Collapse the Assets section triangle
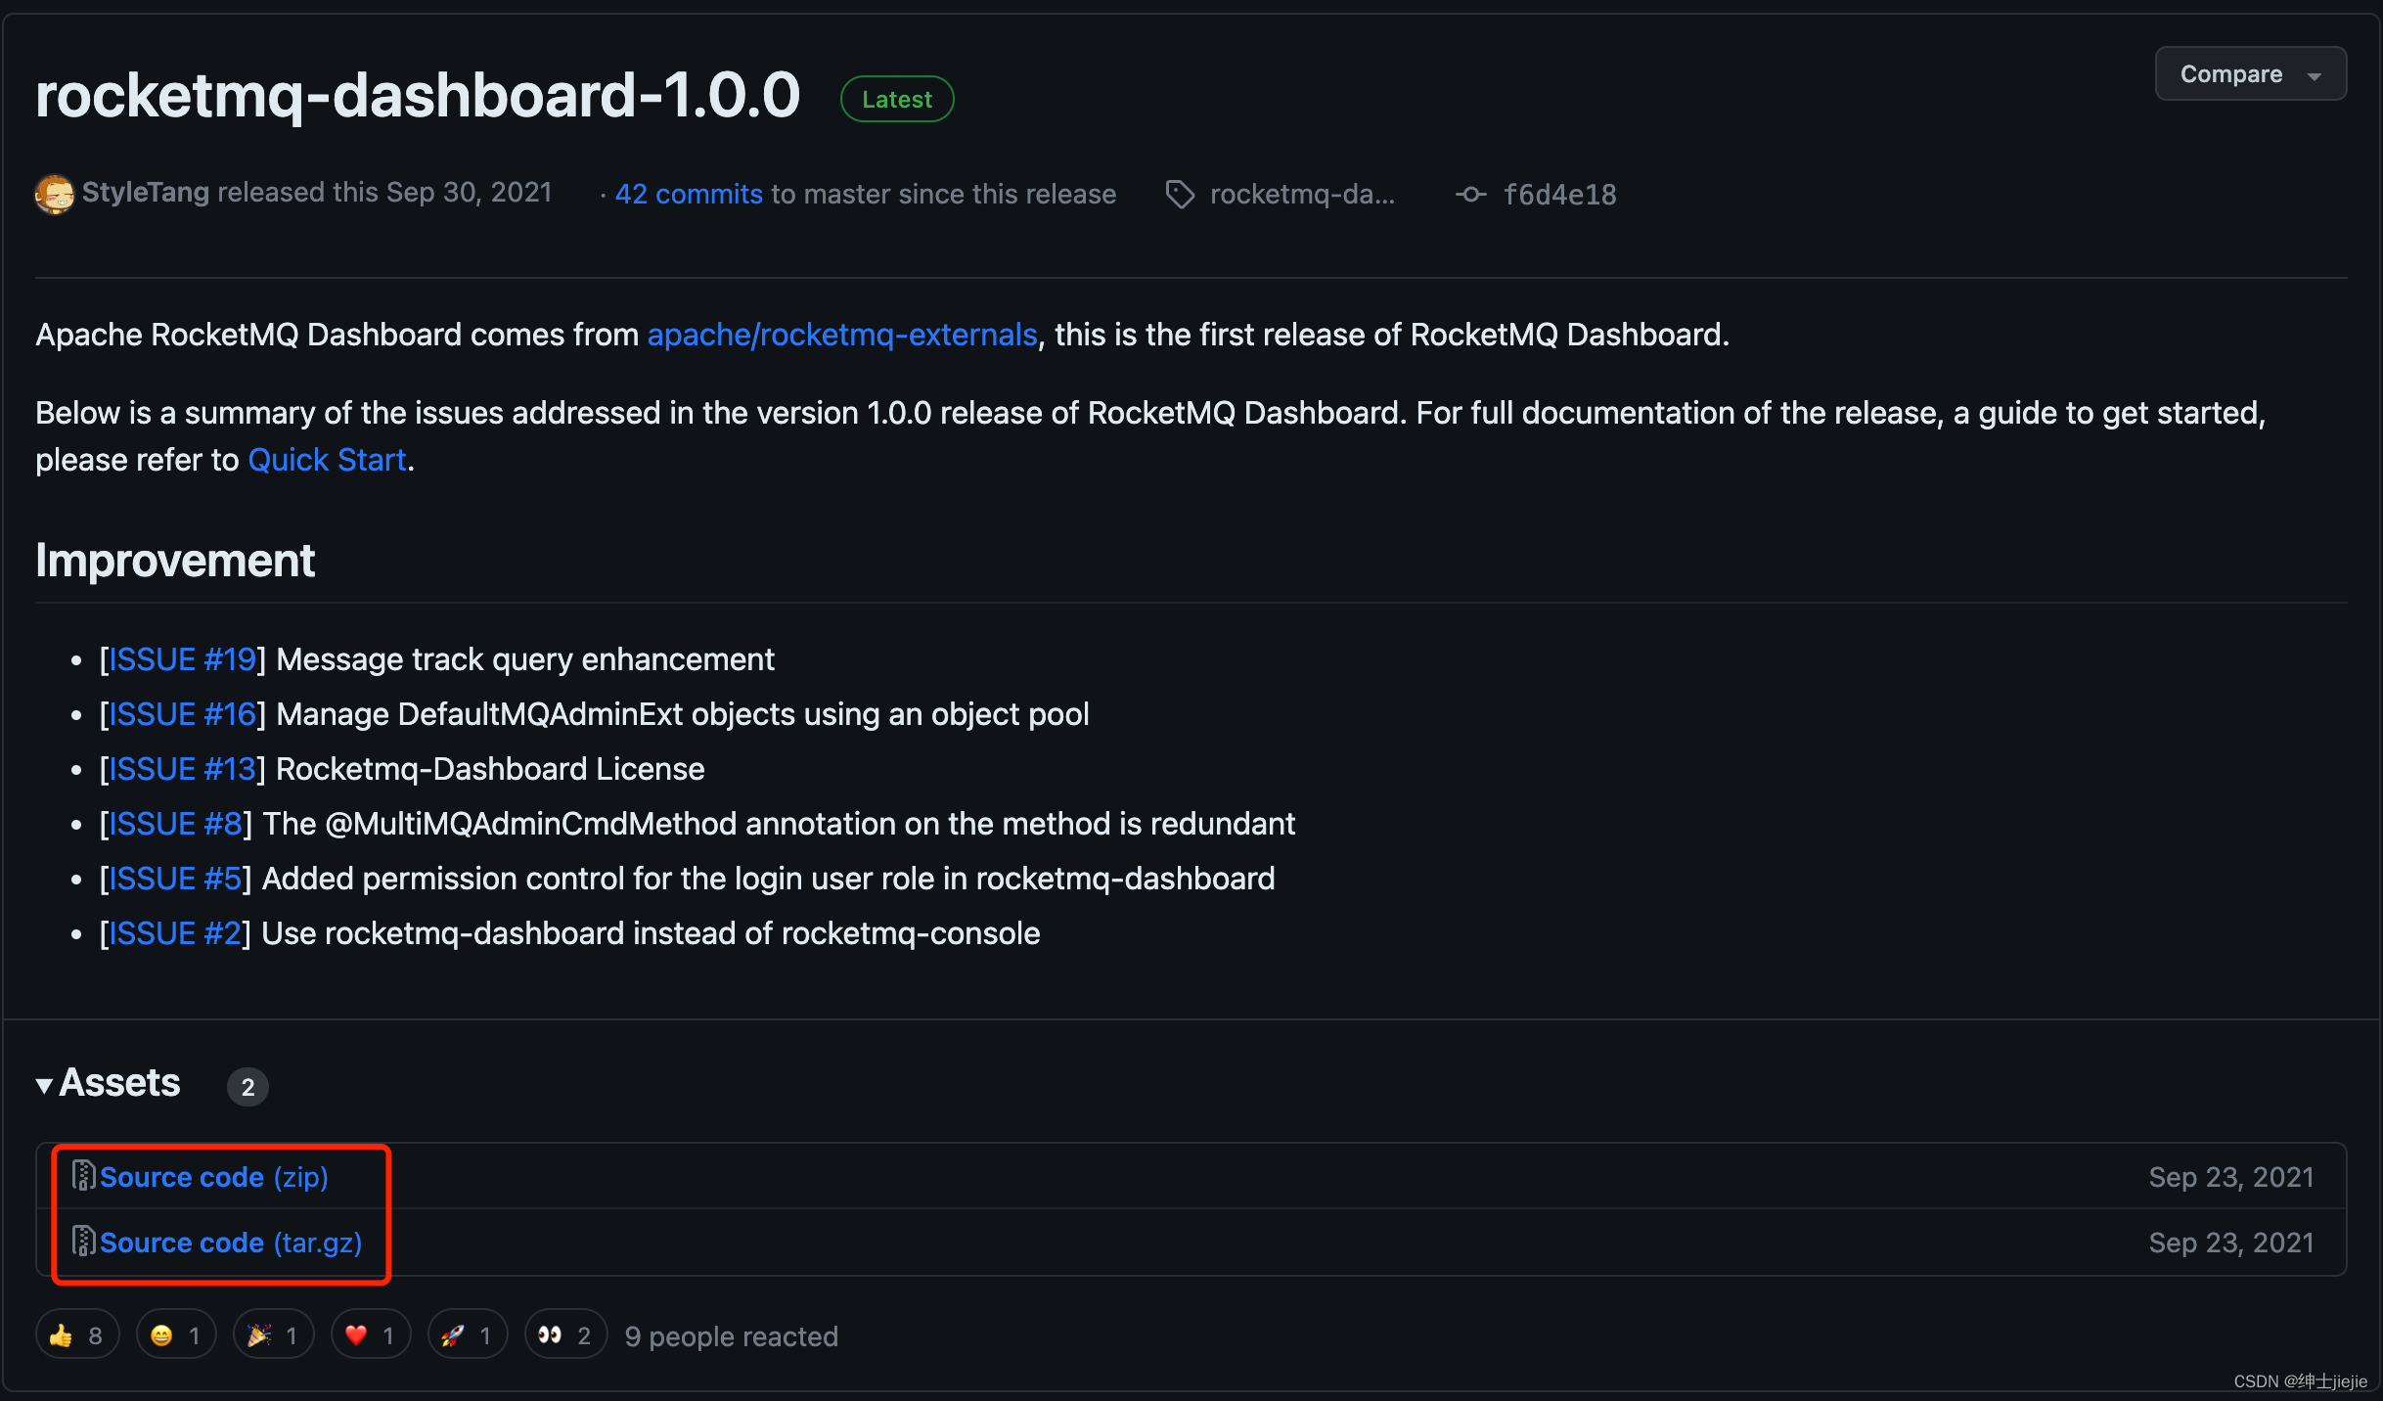The height and width of the screenshot is (1401, 2383). click(44, 1085)
